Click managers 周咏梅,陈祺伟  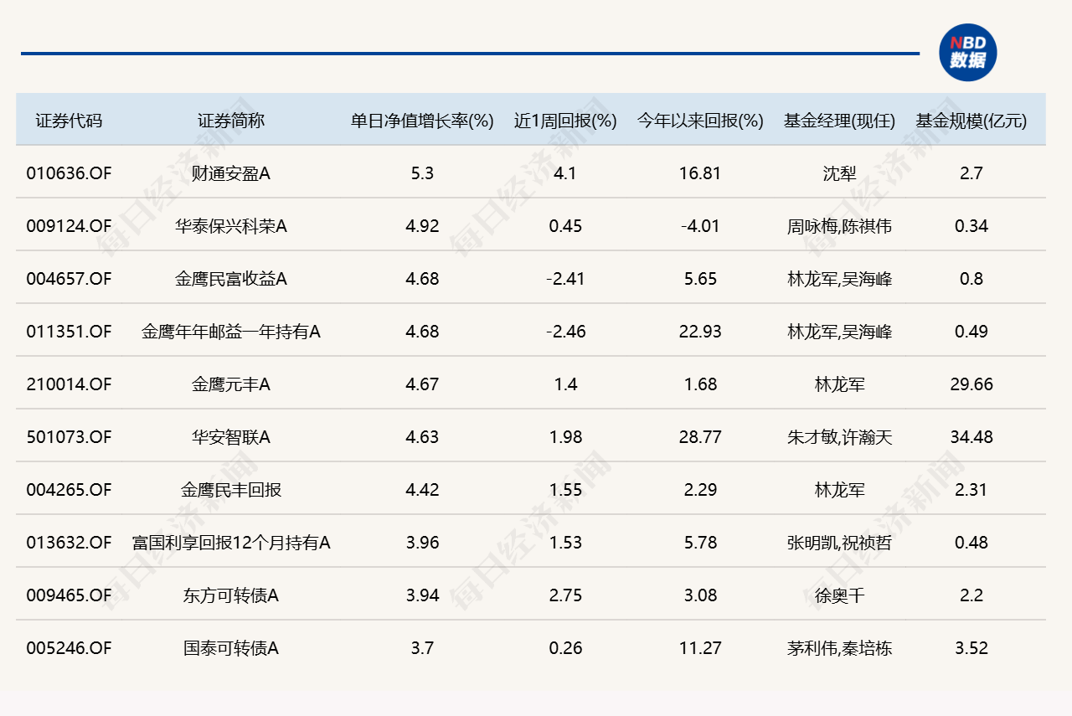pos(840,226)
